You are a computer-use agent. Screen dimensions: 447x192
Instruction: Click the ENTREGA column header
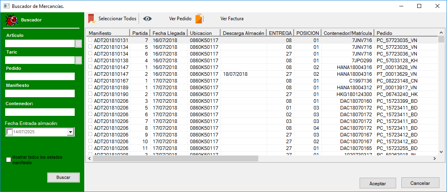(281, 33)
